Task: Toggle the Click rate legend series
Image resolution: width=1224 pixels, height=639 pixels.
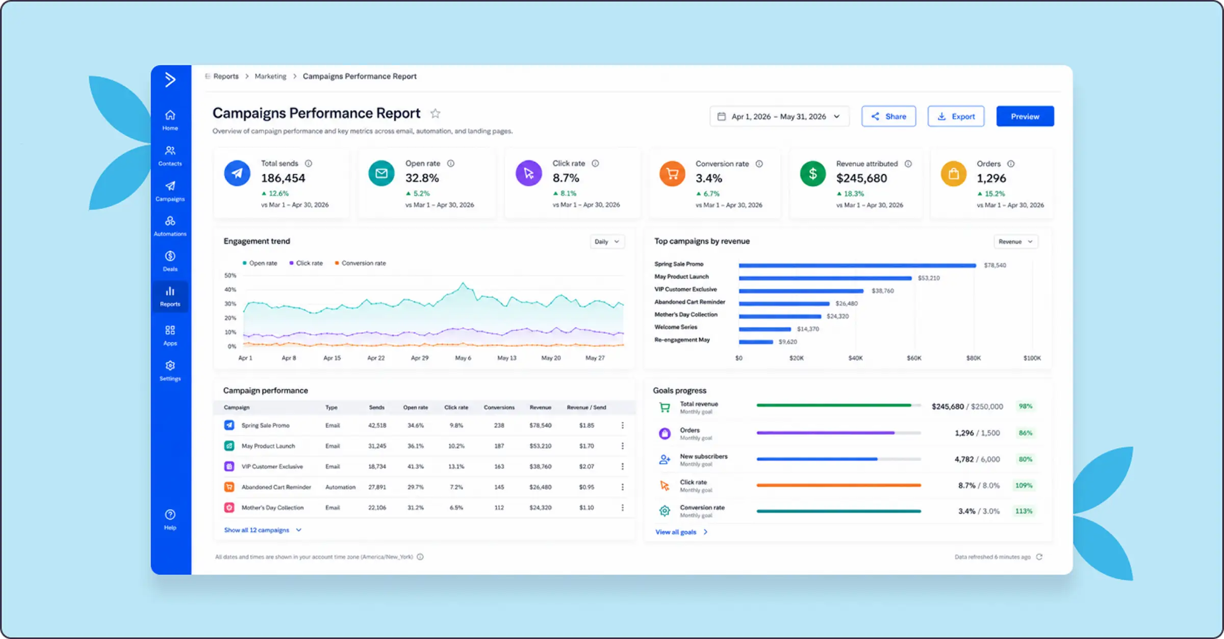Action: (306, 263)
